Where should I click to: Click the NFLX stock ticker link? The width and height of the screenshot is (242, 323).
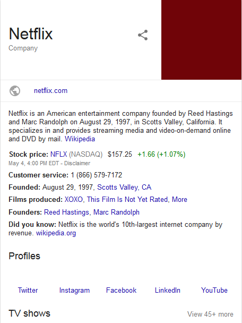point(59,154)
